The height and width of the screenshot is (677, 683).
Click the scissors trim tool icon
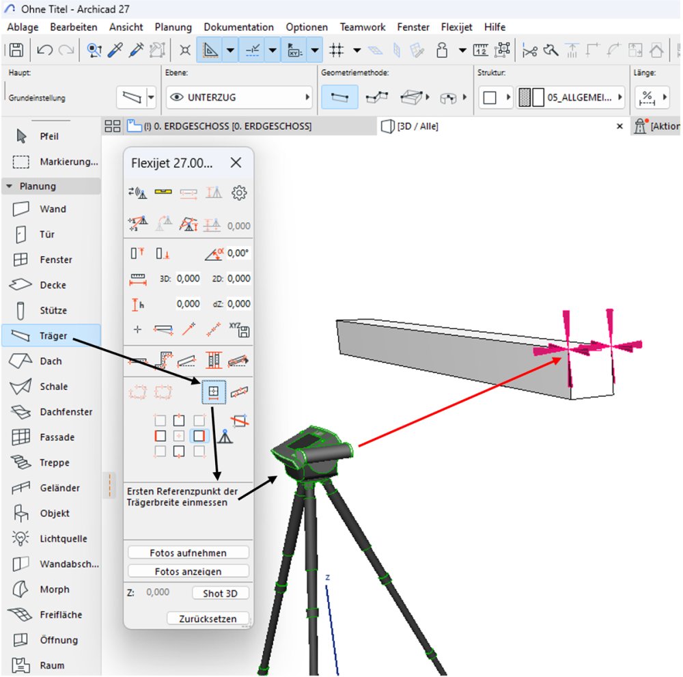pyautogui.click(x=530, y=51)
